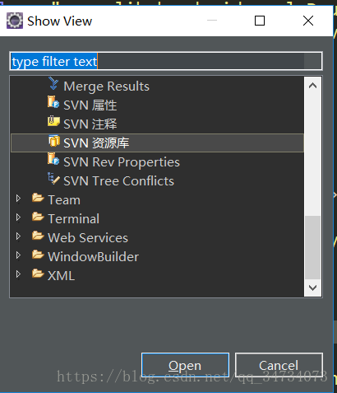Expand the Team category

coord(18,199)
